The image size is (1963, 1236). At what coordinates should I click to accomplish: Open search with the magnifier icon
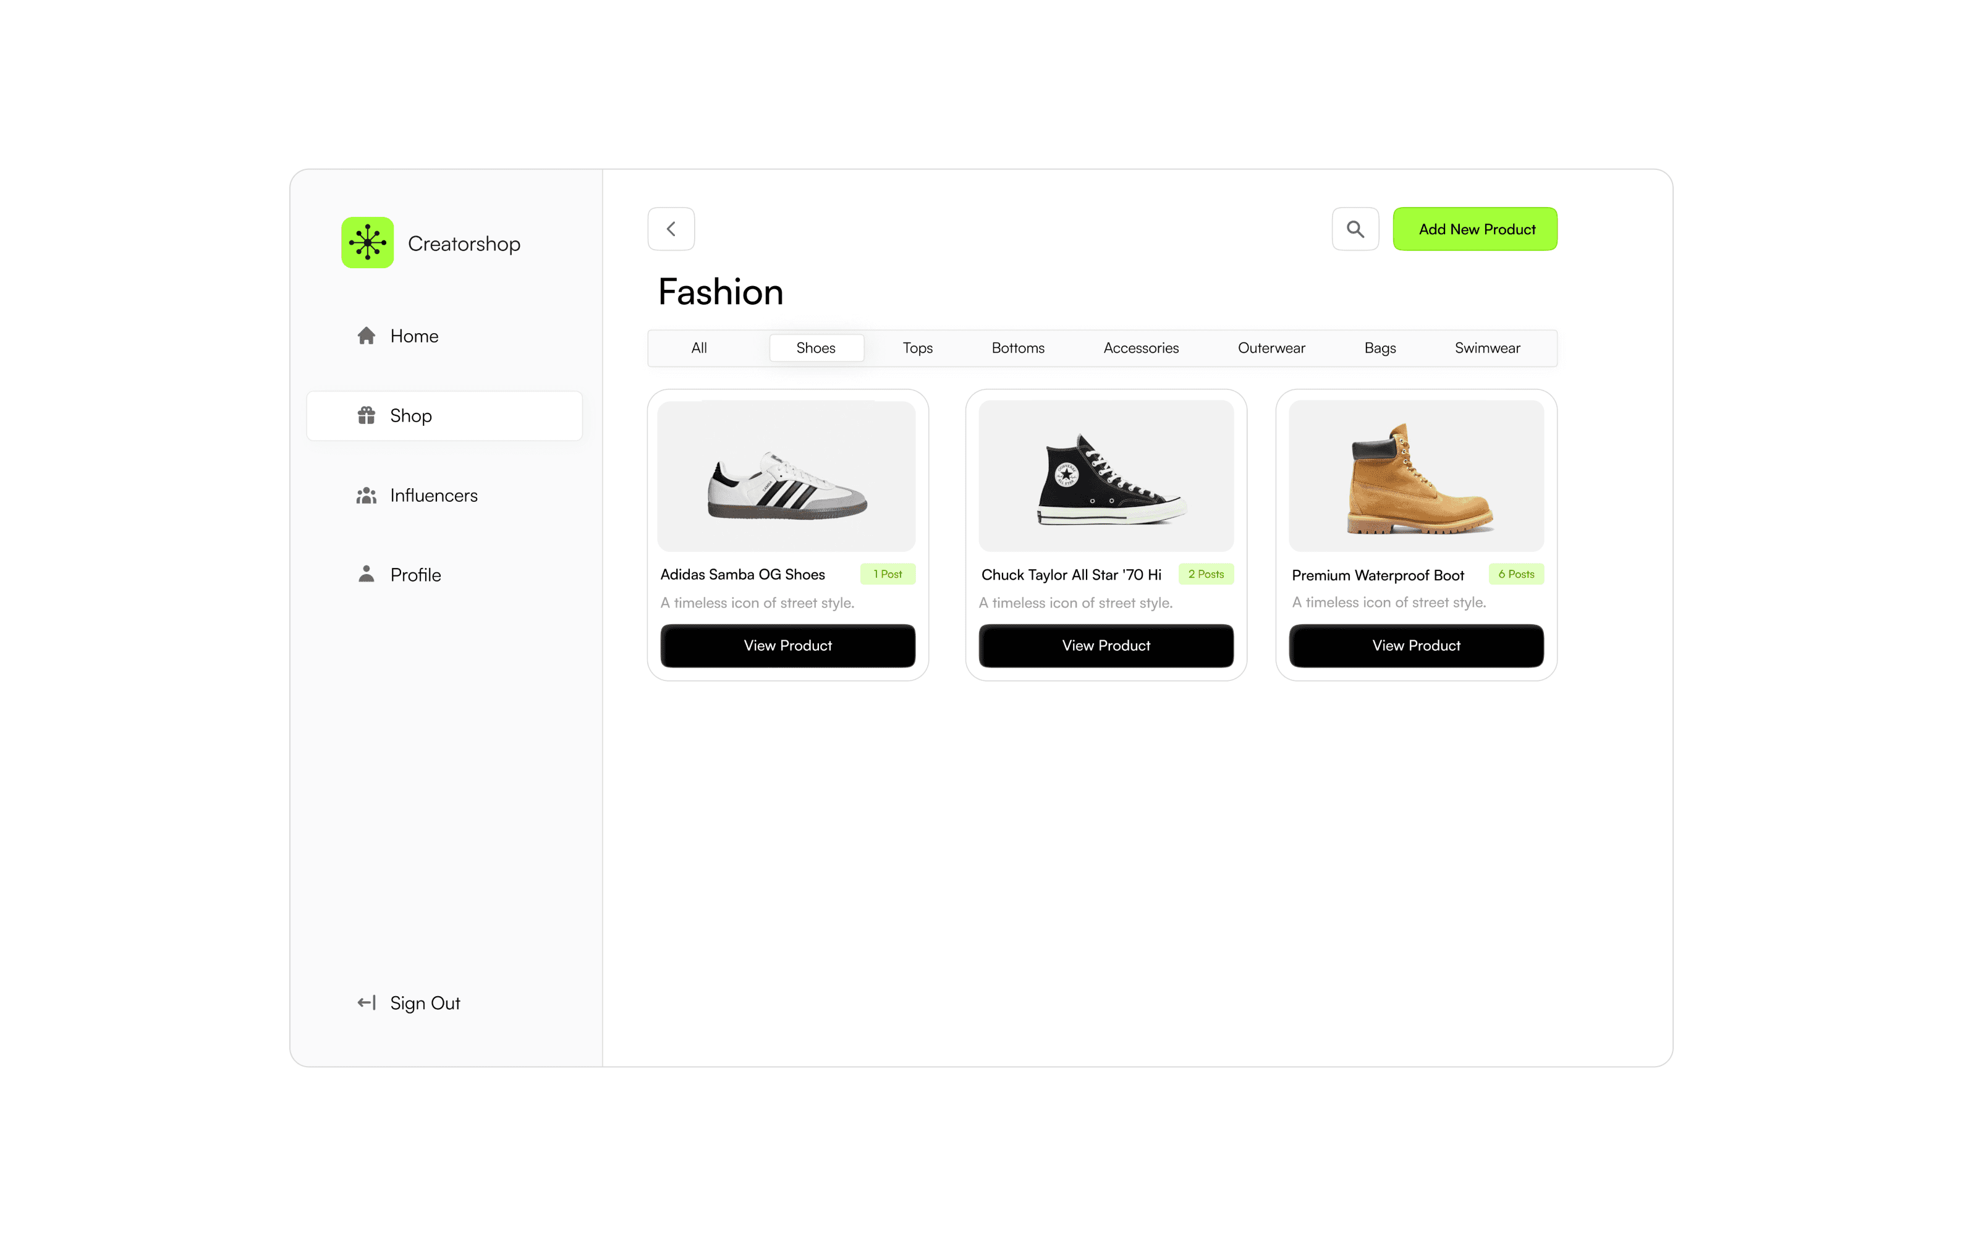click(1355, 229)
